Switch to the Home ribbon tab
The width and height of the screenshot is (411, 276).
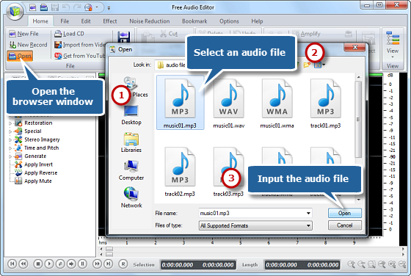(x=40, y=21)
